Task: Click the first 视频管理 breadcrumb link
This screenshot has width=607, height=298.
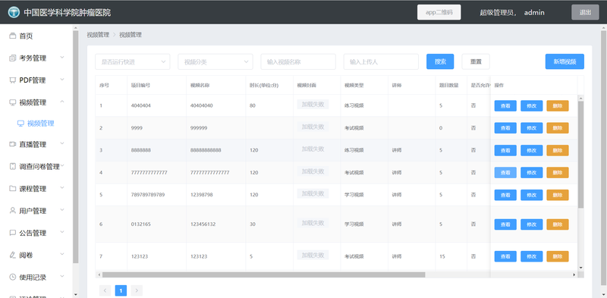Action: click(98, 35)
